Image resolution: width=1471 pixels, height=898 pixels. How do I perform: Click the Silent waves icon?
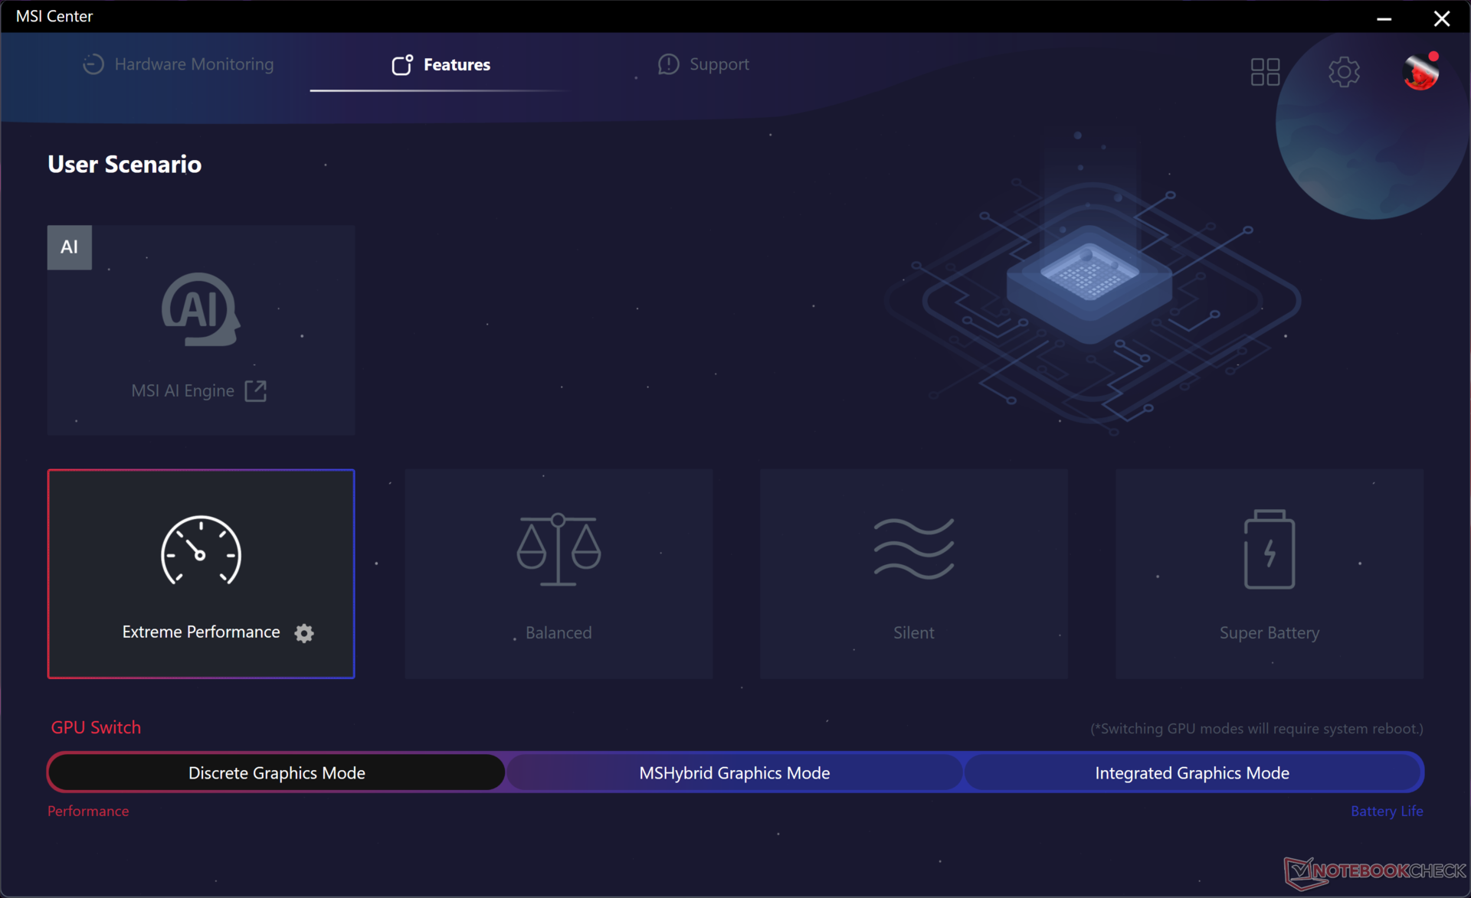click(913, 548)
